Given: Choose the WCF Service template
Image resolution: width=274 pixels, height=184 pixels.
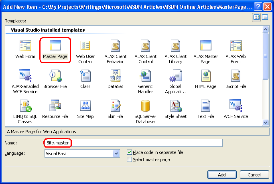Looking at the screenshot, I should [235, 106].
